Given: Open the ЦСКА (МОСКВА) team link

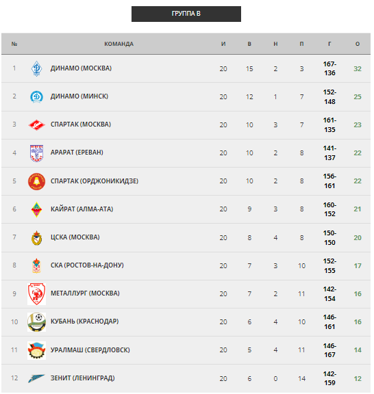Looking at the screenshot, I should click(75, 237).
